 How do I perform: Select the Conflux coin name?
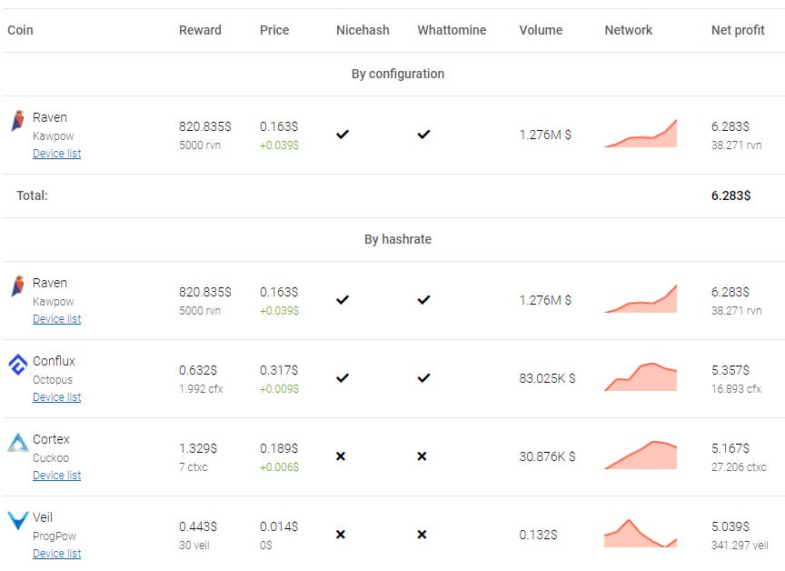pos(54,361)
